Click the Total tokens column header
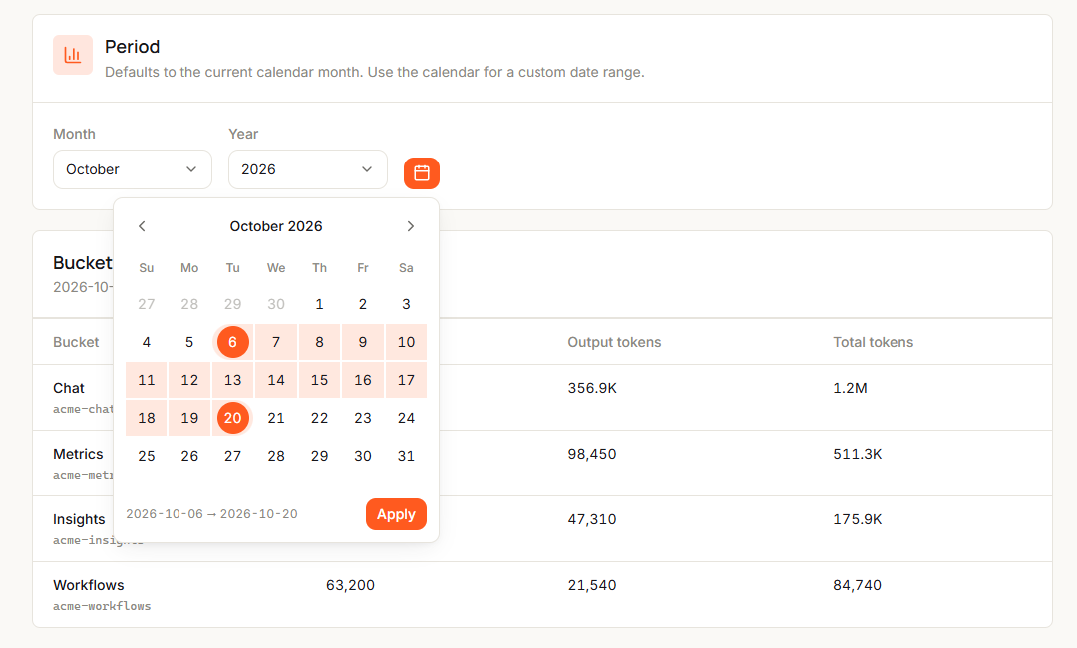 coord(873,342)
